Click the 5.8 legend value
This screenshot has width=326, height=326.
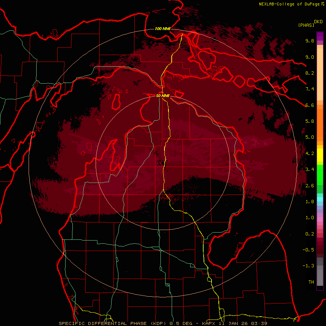310,121
